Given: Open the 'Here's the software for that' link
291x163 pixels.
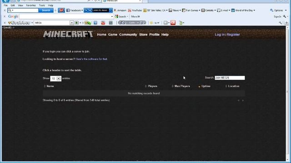Looking at the screenshot, I should [91, 59].
